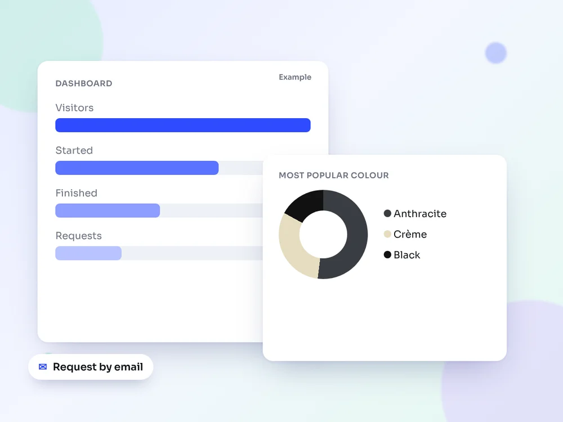This screenshot has height=422, width=563.
Task: Click the Example label
Action: tap(295, 77)
